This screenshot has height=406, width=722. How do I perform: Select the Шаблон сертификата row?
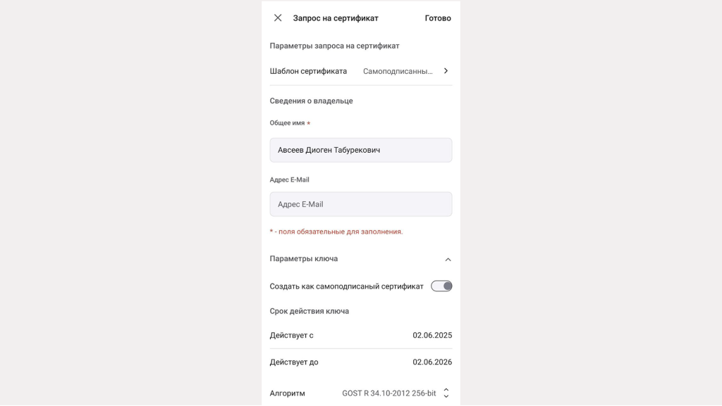coord(360,71)
